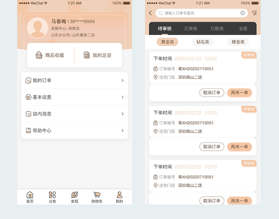This screenshot has width=279, height=219.
Task: Go to 首页 home tab icon
Action: [30, 195]
